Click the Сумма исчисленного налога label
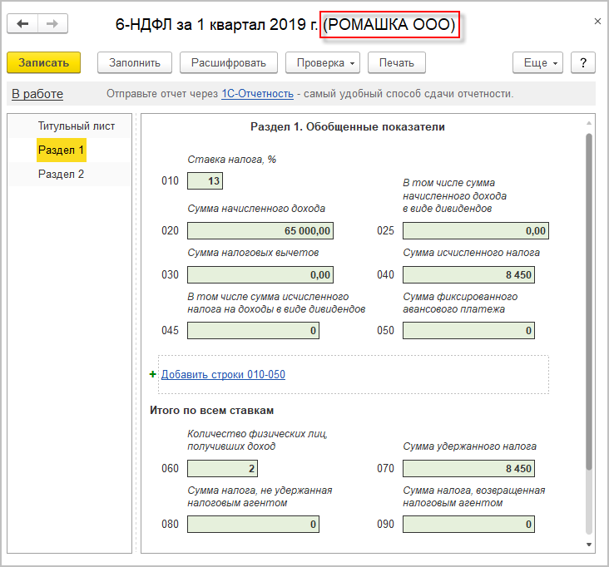This screenshot has width=609, height=567. coord(471,253)
